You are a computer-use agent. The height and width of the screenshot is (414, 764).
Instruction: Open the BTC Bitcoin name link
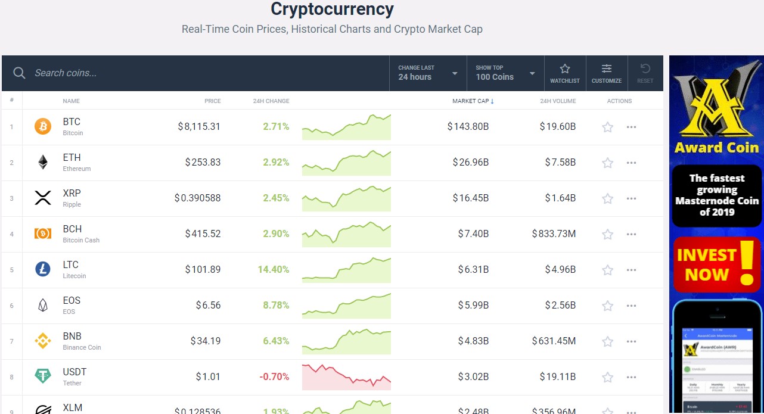click(x=73, y=126)
